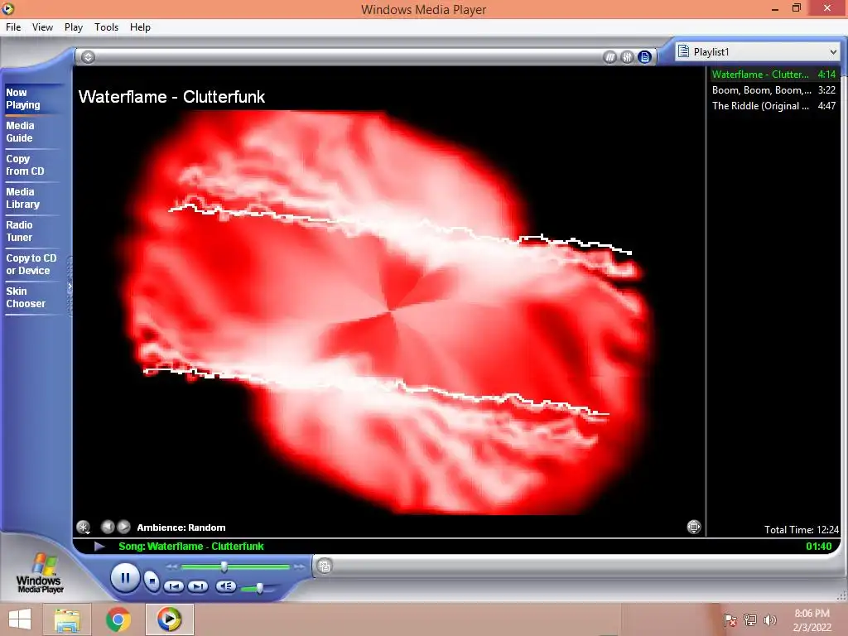Image resolution: width=848 pixels, height=636 pixels.
Task: Toggle the menu bar auto-hide button
Action: click(88, 57)
